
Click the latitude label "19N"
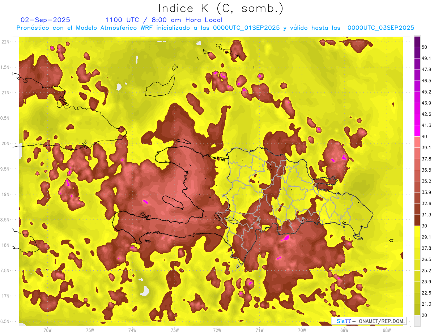[x=5, y=194]
